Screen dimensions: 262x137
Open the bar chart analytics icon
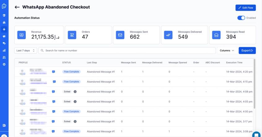(x=4, y=50)
